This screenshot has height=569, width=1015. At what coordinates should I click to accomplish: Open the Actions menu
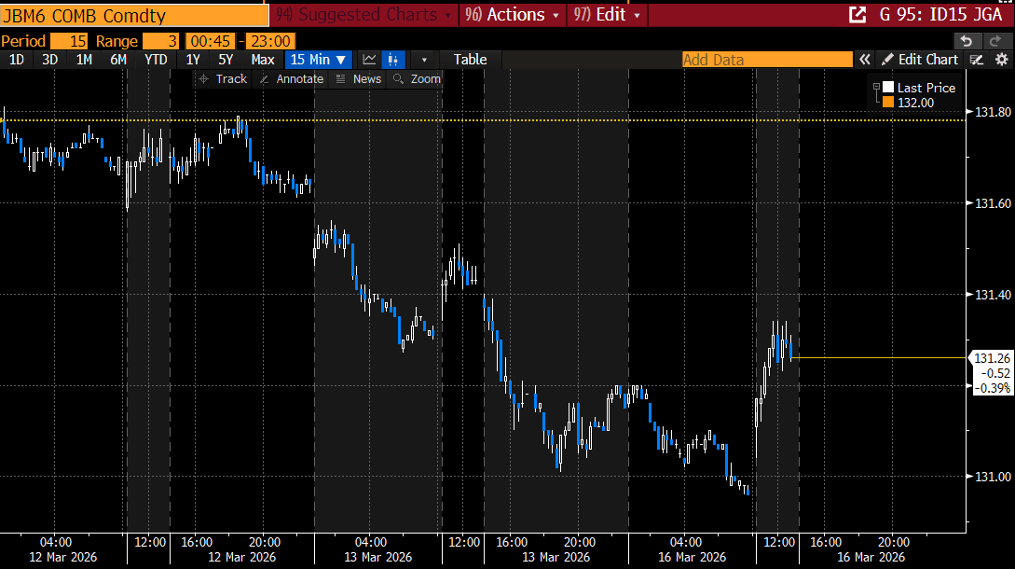(512, 14)
